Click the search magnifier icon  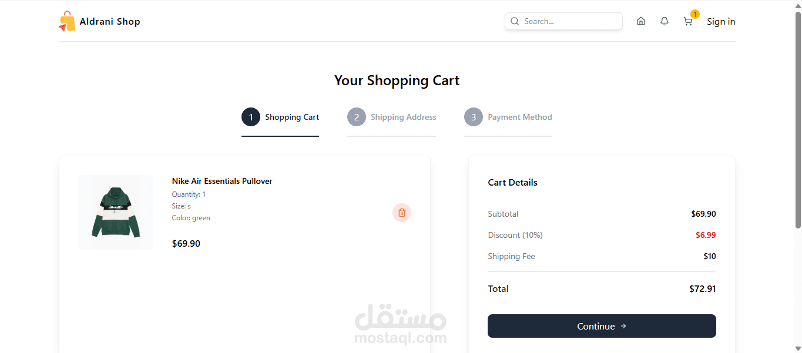(x=515, y=21)
